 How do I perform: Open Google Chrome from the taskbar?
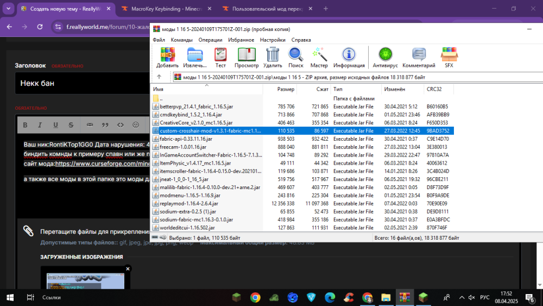point(255,297)
